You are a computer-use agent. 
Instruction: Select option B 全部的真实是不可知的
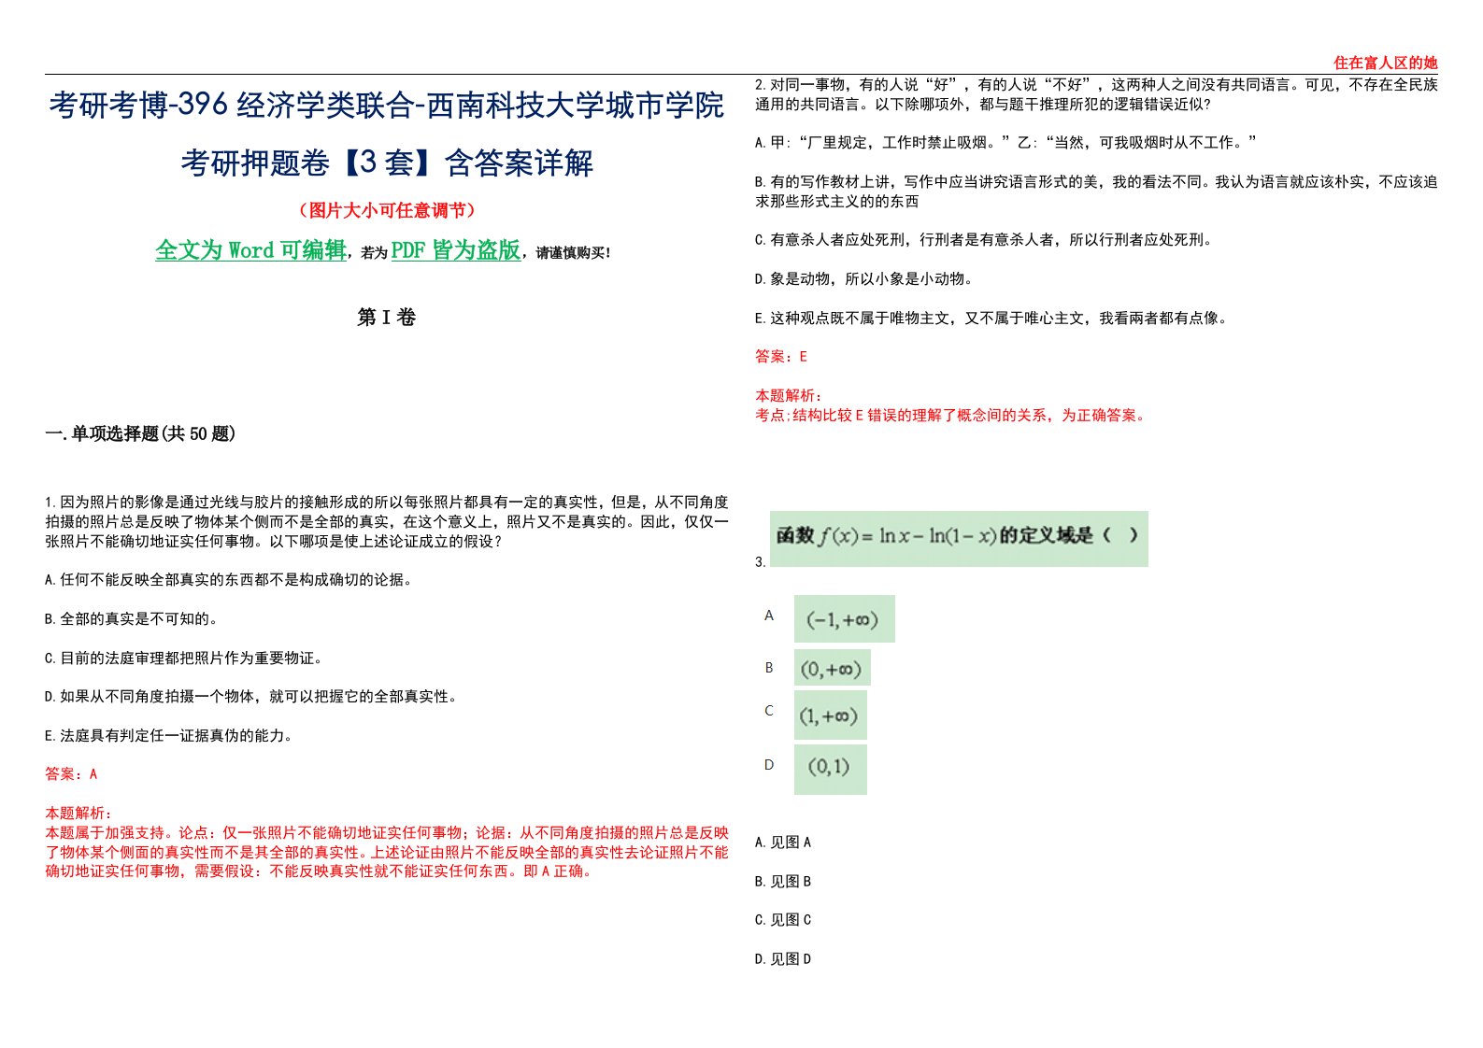pos(132,619)
